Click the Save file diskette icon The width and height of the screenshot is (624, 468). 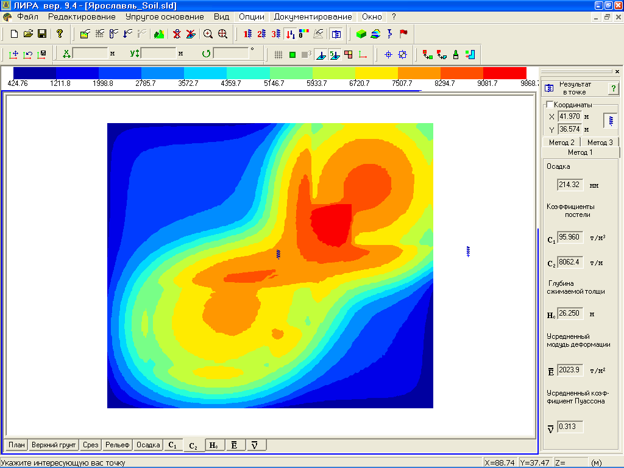coord(42,34)
